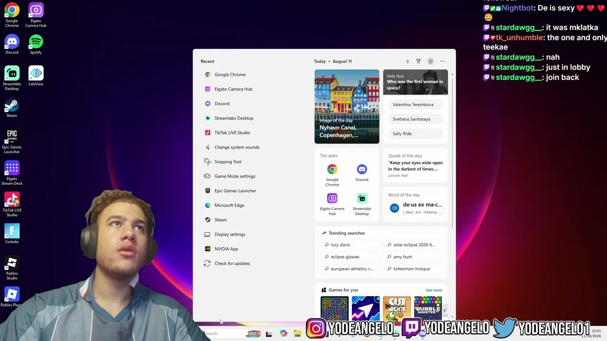
Task: Open Roblox Player desktop icon
Action: (12, 297)
